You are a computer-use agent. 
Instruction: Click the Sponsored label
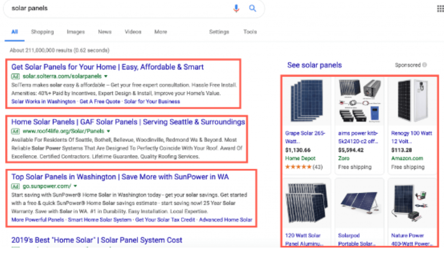click(x=408, y=65)
